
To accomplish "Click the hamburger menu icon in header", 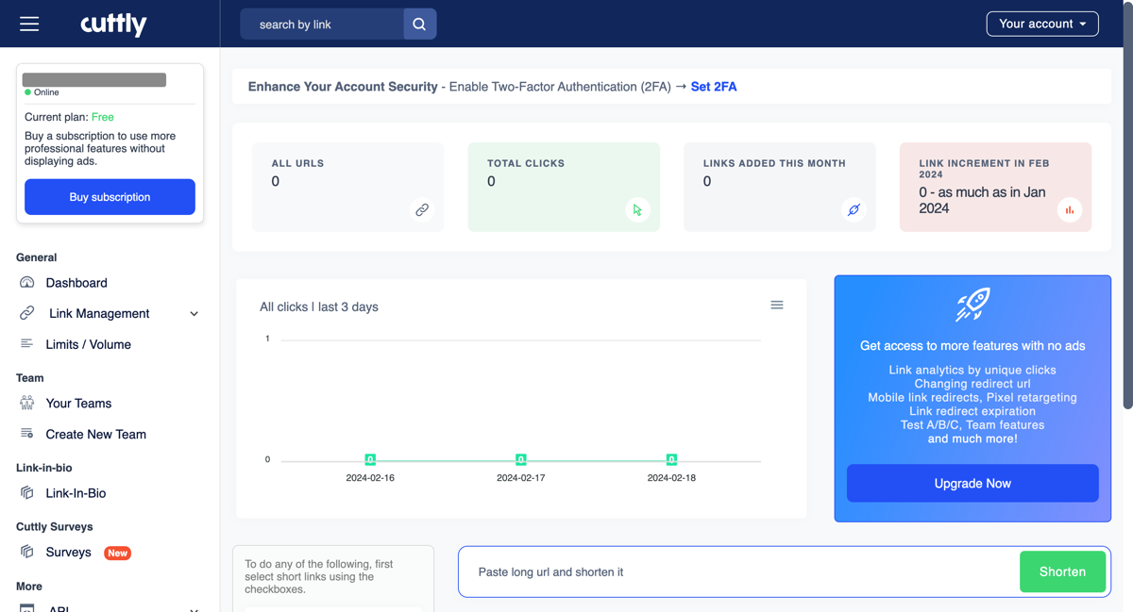I will click(29, 24).
